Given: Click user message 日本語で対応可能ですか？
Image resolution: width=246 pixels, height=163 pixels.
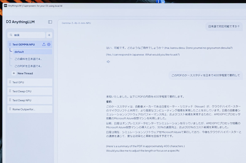Looking at the screenshot, I should 224,27.
